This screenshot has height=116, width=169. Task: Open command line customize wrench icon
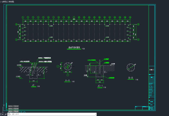5,114
